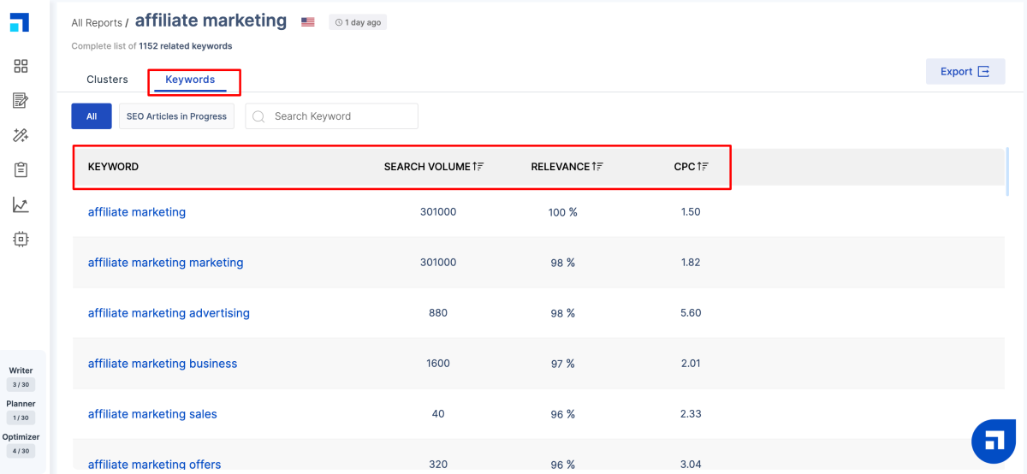Filter by SEO Articles in Progress
Viewport: 1027px width, 474px height.
tap(176, 116)
